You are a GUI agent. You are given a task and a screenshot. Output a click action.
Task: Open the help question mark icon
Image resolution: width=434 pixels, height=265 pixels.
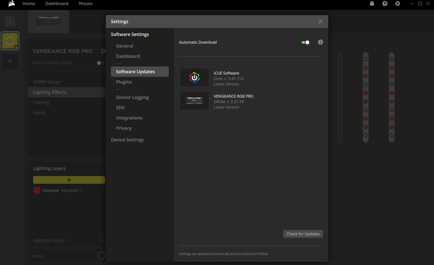coord(385,4)
